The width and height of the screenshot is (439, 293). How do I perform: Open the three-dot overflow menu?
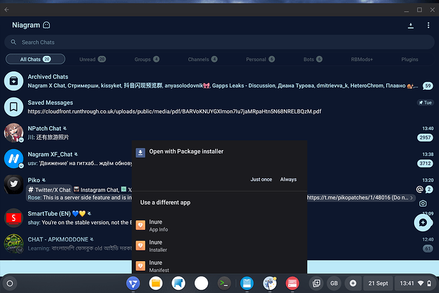[x=428, y=25]
